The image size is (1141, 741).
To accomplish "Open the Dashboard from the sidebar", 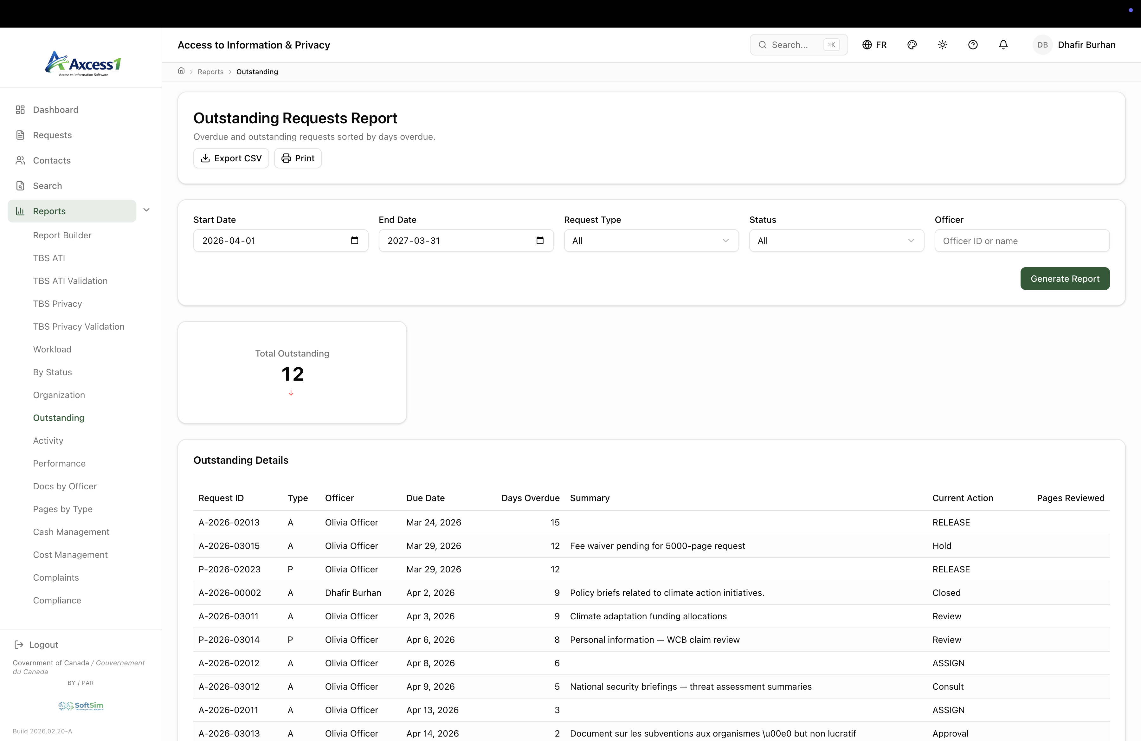I will coord(55,109).
